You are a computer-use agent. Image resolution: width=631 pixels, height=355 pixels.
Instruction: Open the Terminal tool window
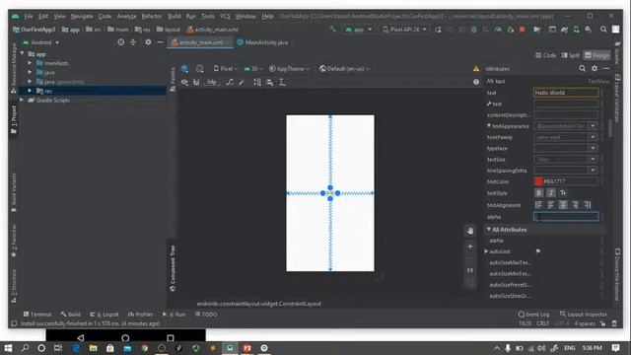coord(37,315)
